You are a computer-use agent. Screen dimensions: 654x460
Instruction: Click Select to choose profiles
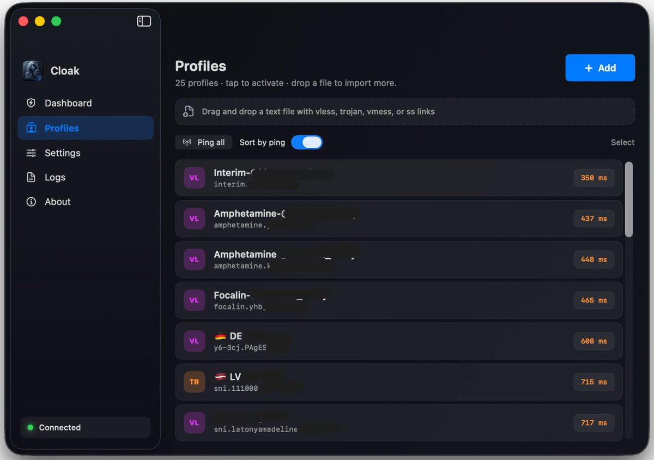[622, 142]
